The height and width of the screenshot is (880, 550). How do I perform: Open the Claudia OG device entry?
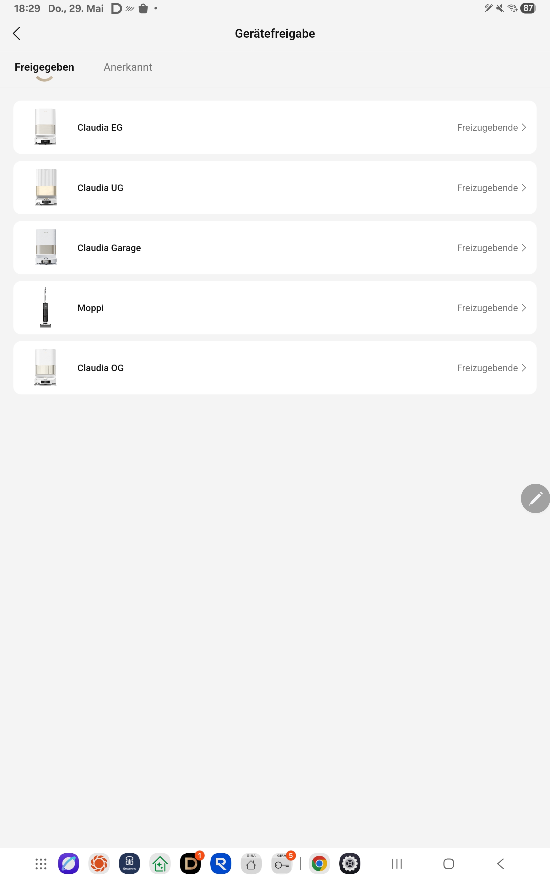[x=275, y=368]
